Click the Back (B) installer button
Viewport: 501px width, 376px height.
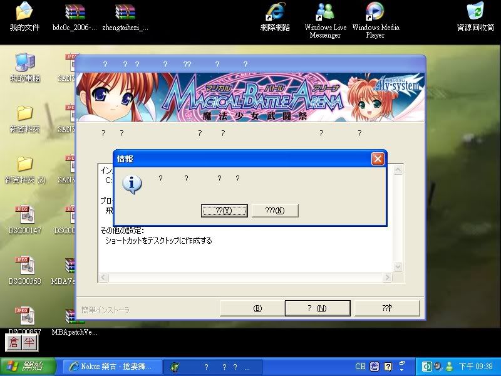(252, 308)
